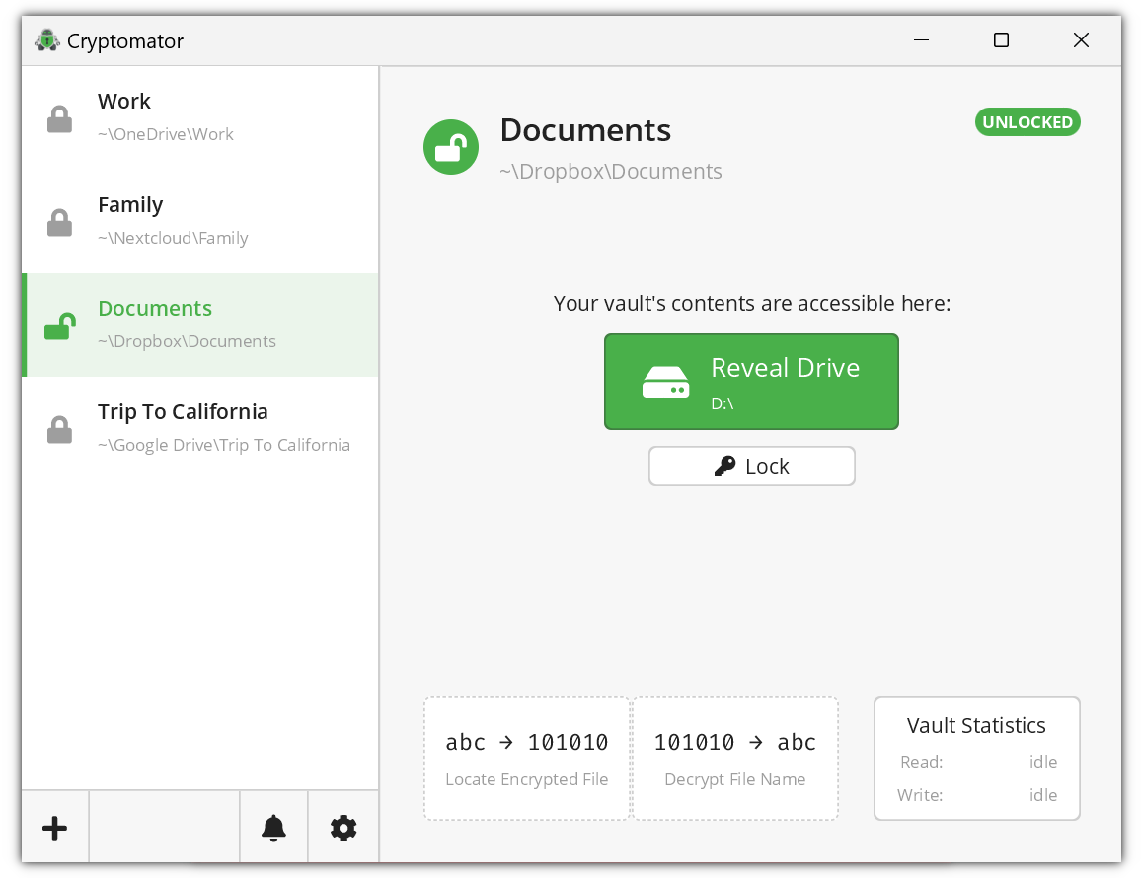Open preferences with the gear icon
Viewport: 1141px width, 878px height.
tap(343, 828)
